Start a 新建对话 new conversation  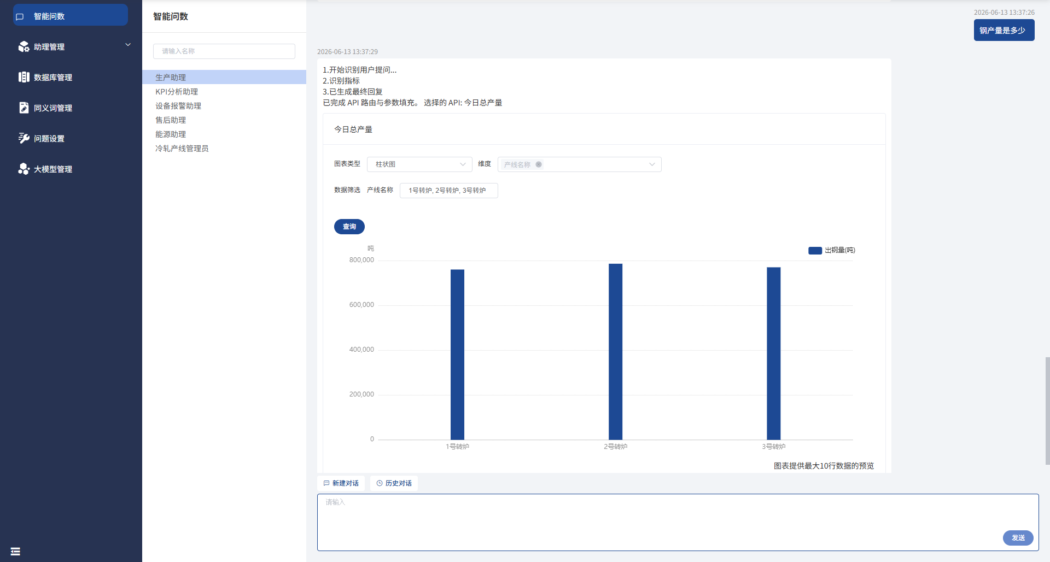click(x=341, y=483)
